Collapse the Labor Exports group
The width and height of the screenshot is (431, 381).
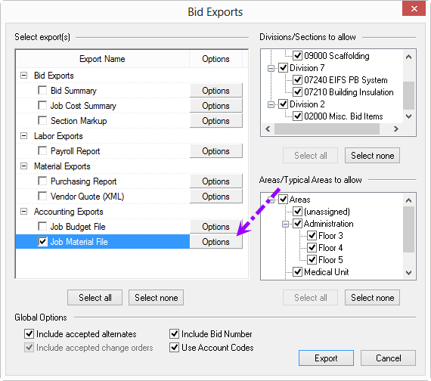[24, 136]
